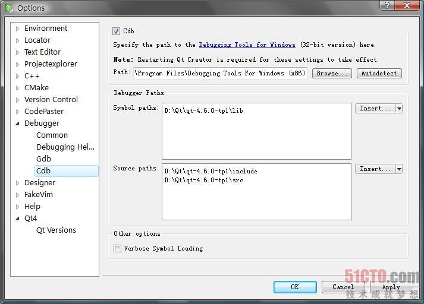The width and height of the screenshot is (424, 304).
Task: Collapse the Qt4 category arrow
Action: click(18, 218)
